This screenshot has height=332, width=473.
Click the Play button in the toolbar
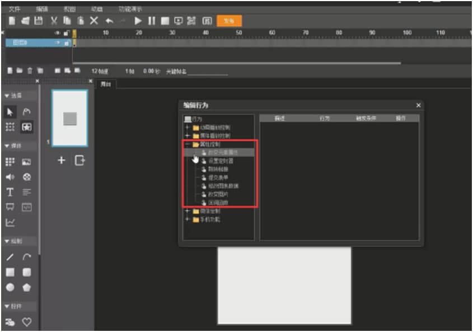coord(138,21)
